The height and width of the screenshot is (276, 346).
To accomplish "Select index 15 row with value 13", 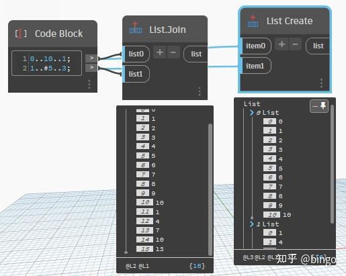I will pyautogui.click(x=150, y=249).
